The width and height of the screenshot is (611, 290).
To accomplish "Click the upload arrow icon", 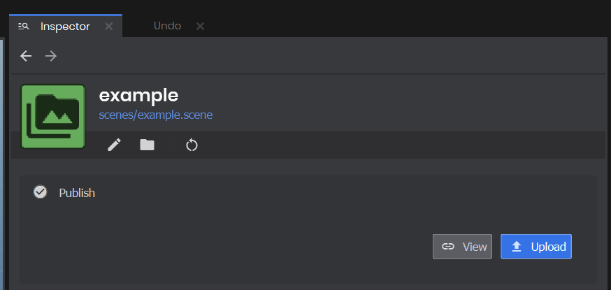I will coord(517,247).
